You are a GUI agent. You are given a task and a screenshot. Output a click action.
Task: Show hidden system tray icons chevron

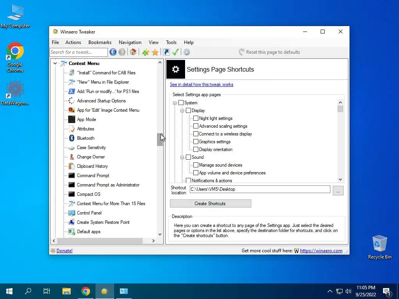click(330, 291)
